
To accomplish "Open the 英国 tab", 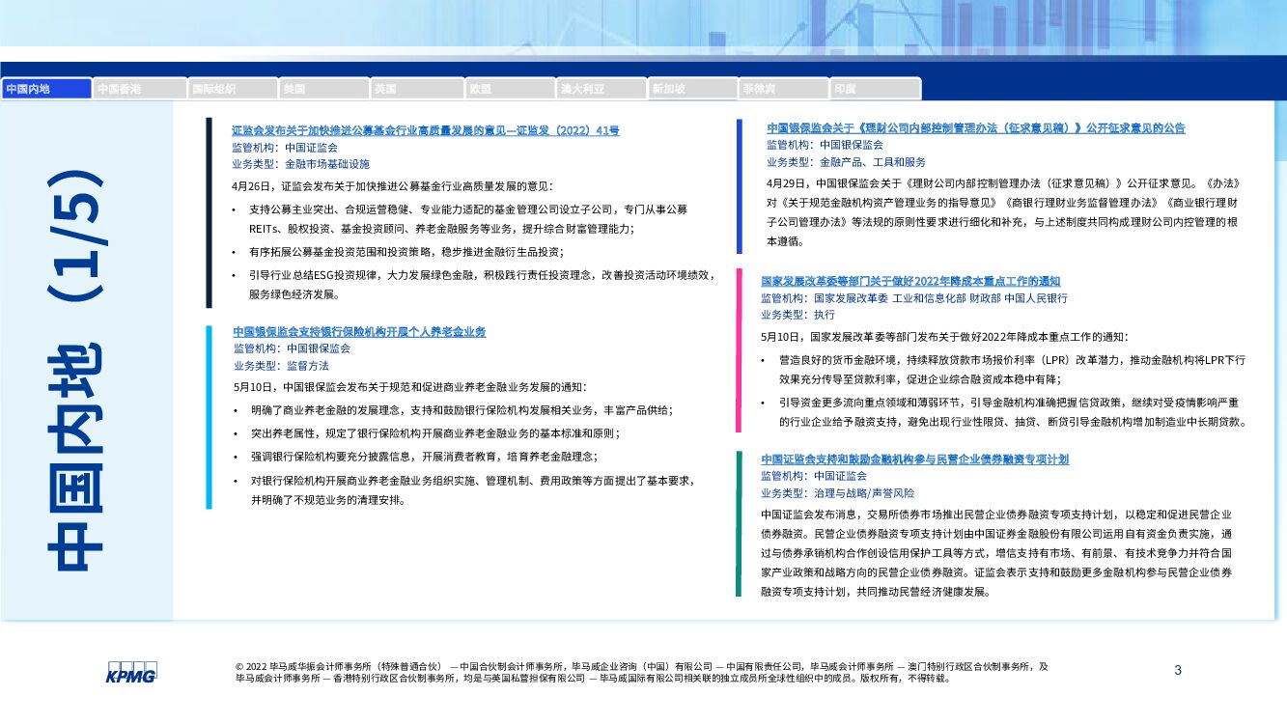I will (x=417, y=89).
